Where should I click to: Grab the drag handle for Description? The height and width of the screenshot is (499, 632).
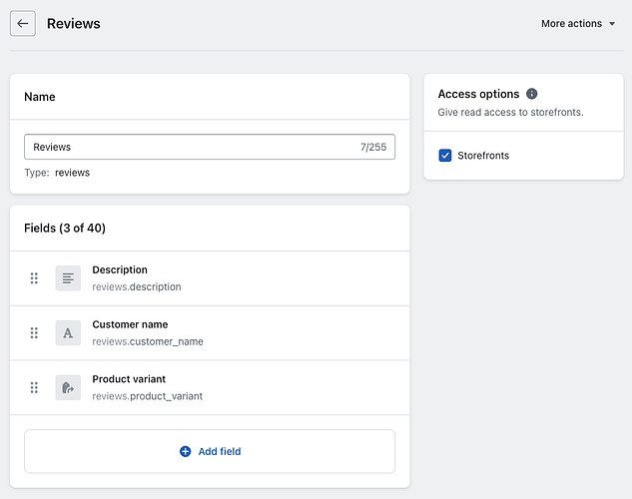pos(34,278)
